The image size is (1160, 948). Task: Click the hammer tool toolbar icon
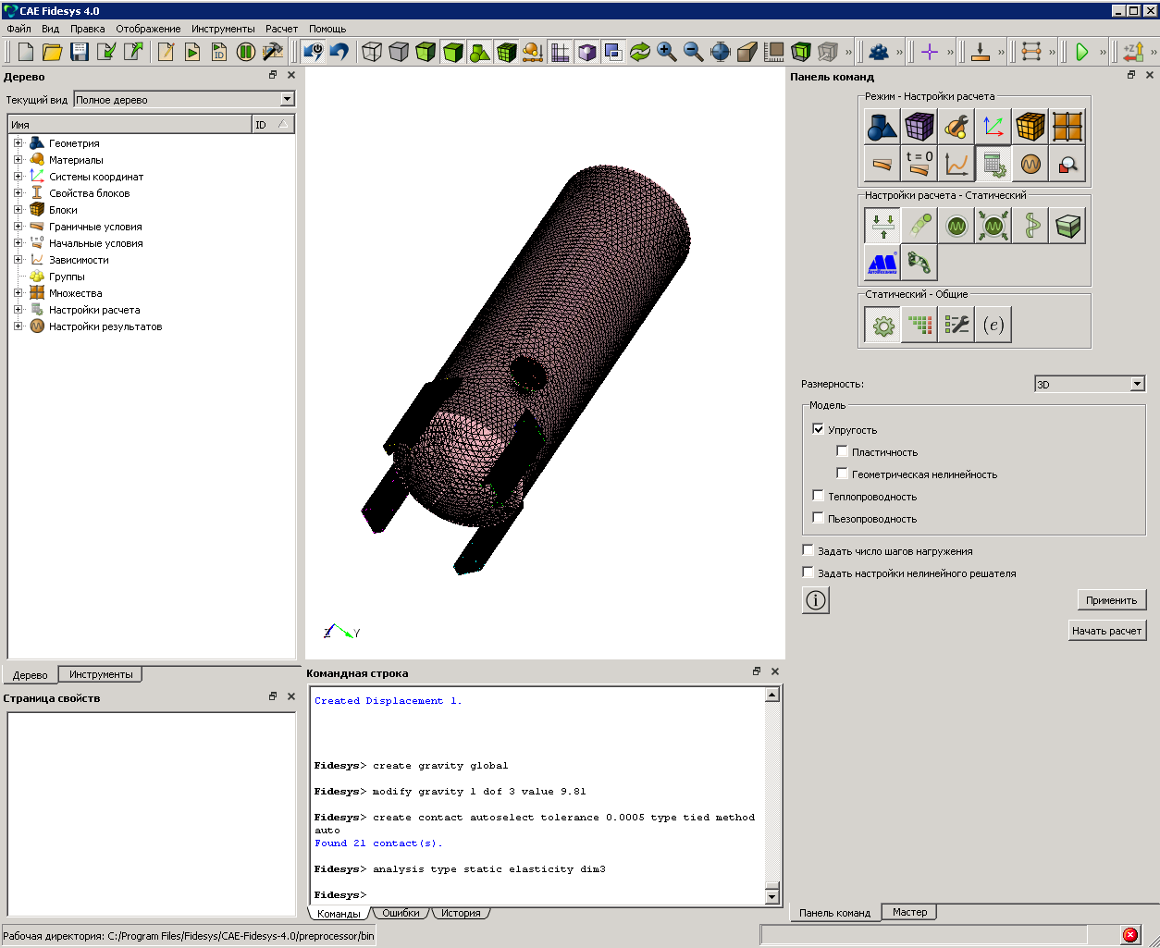(x=273, y=52)
